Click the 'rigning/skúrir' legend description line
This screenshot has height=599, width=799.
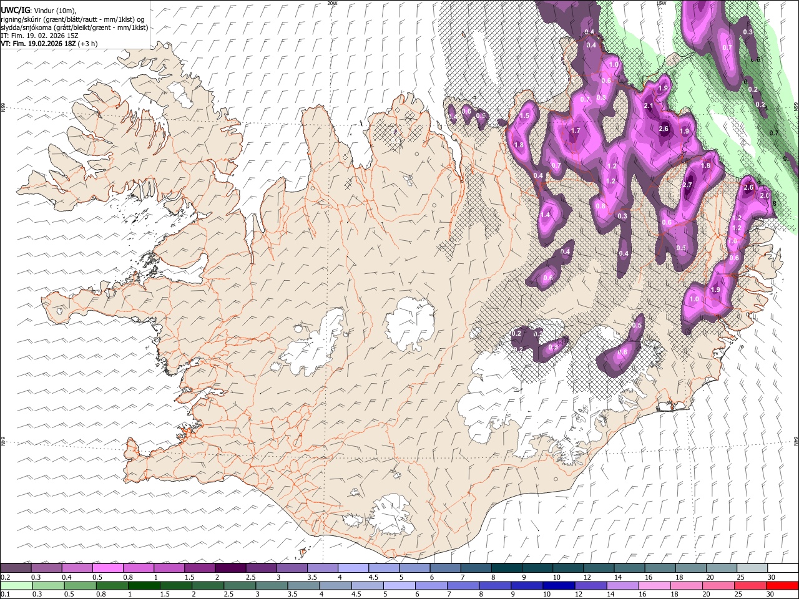pos(72,19)
